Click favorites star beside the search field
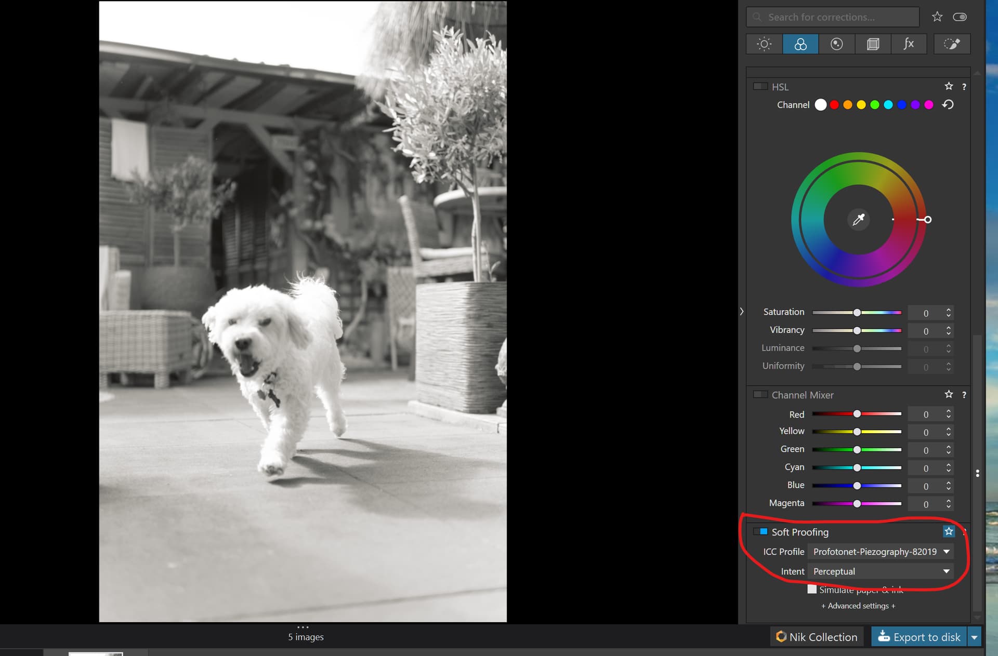The width and height of the screenshot is (998, 656). click(x=937, y=17)
